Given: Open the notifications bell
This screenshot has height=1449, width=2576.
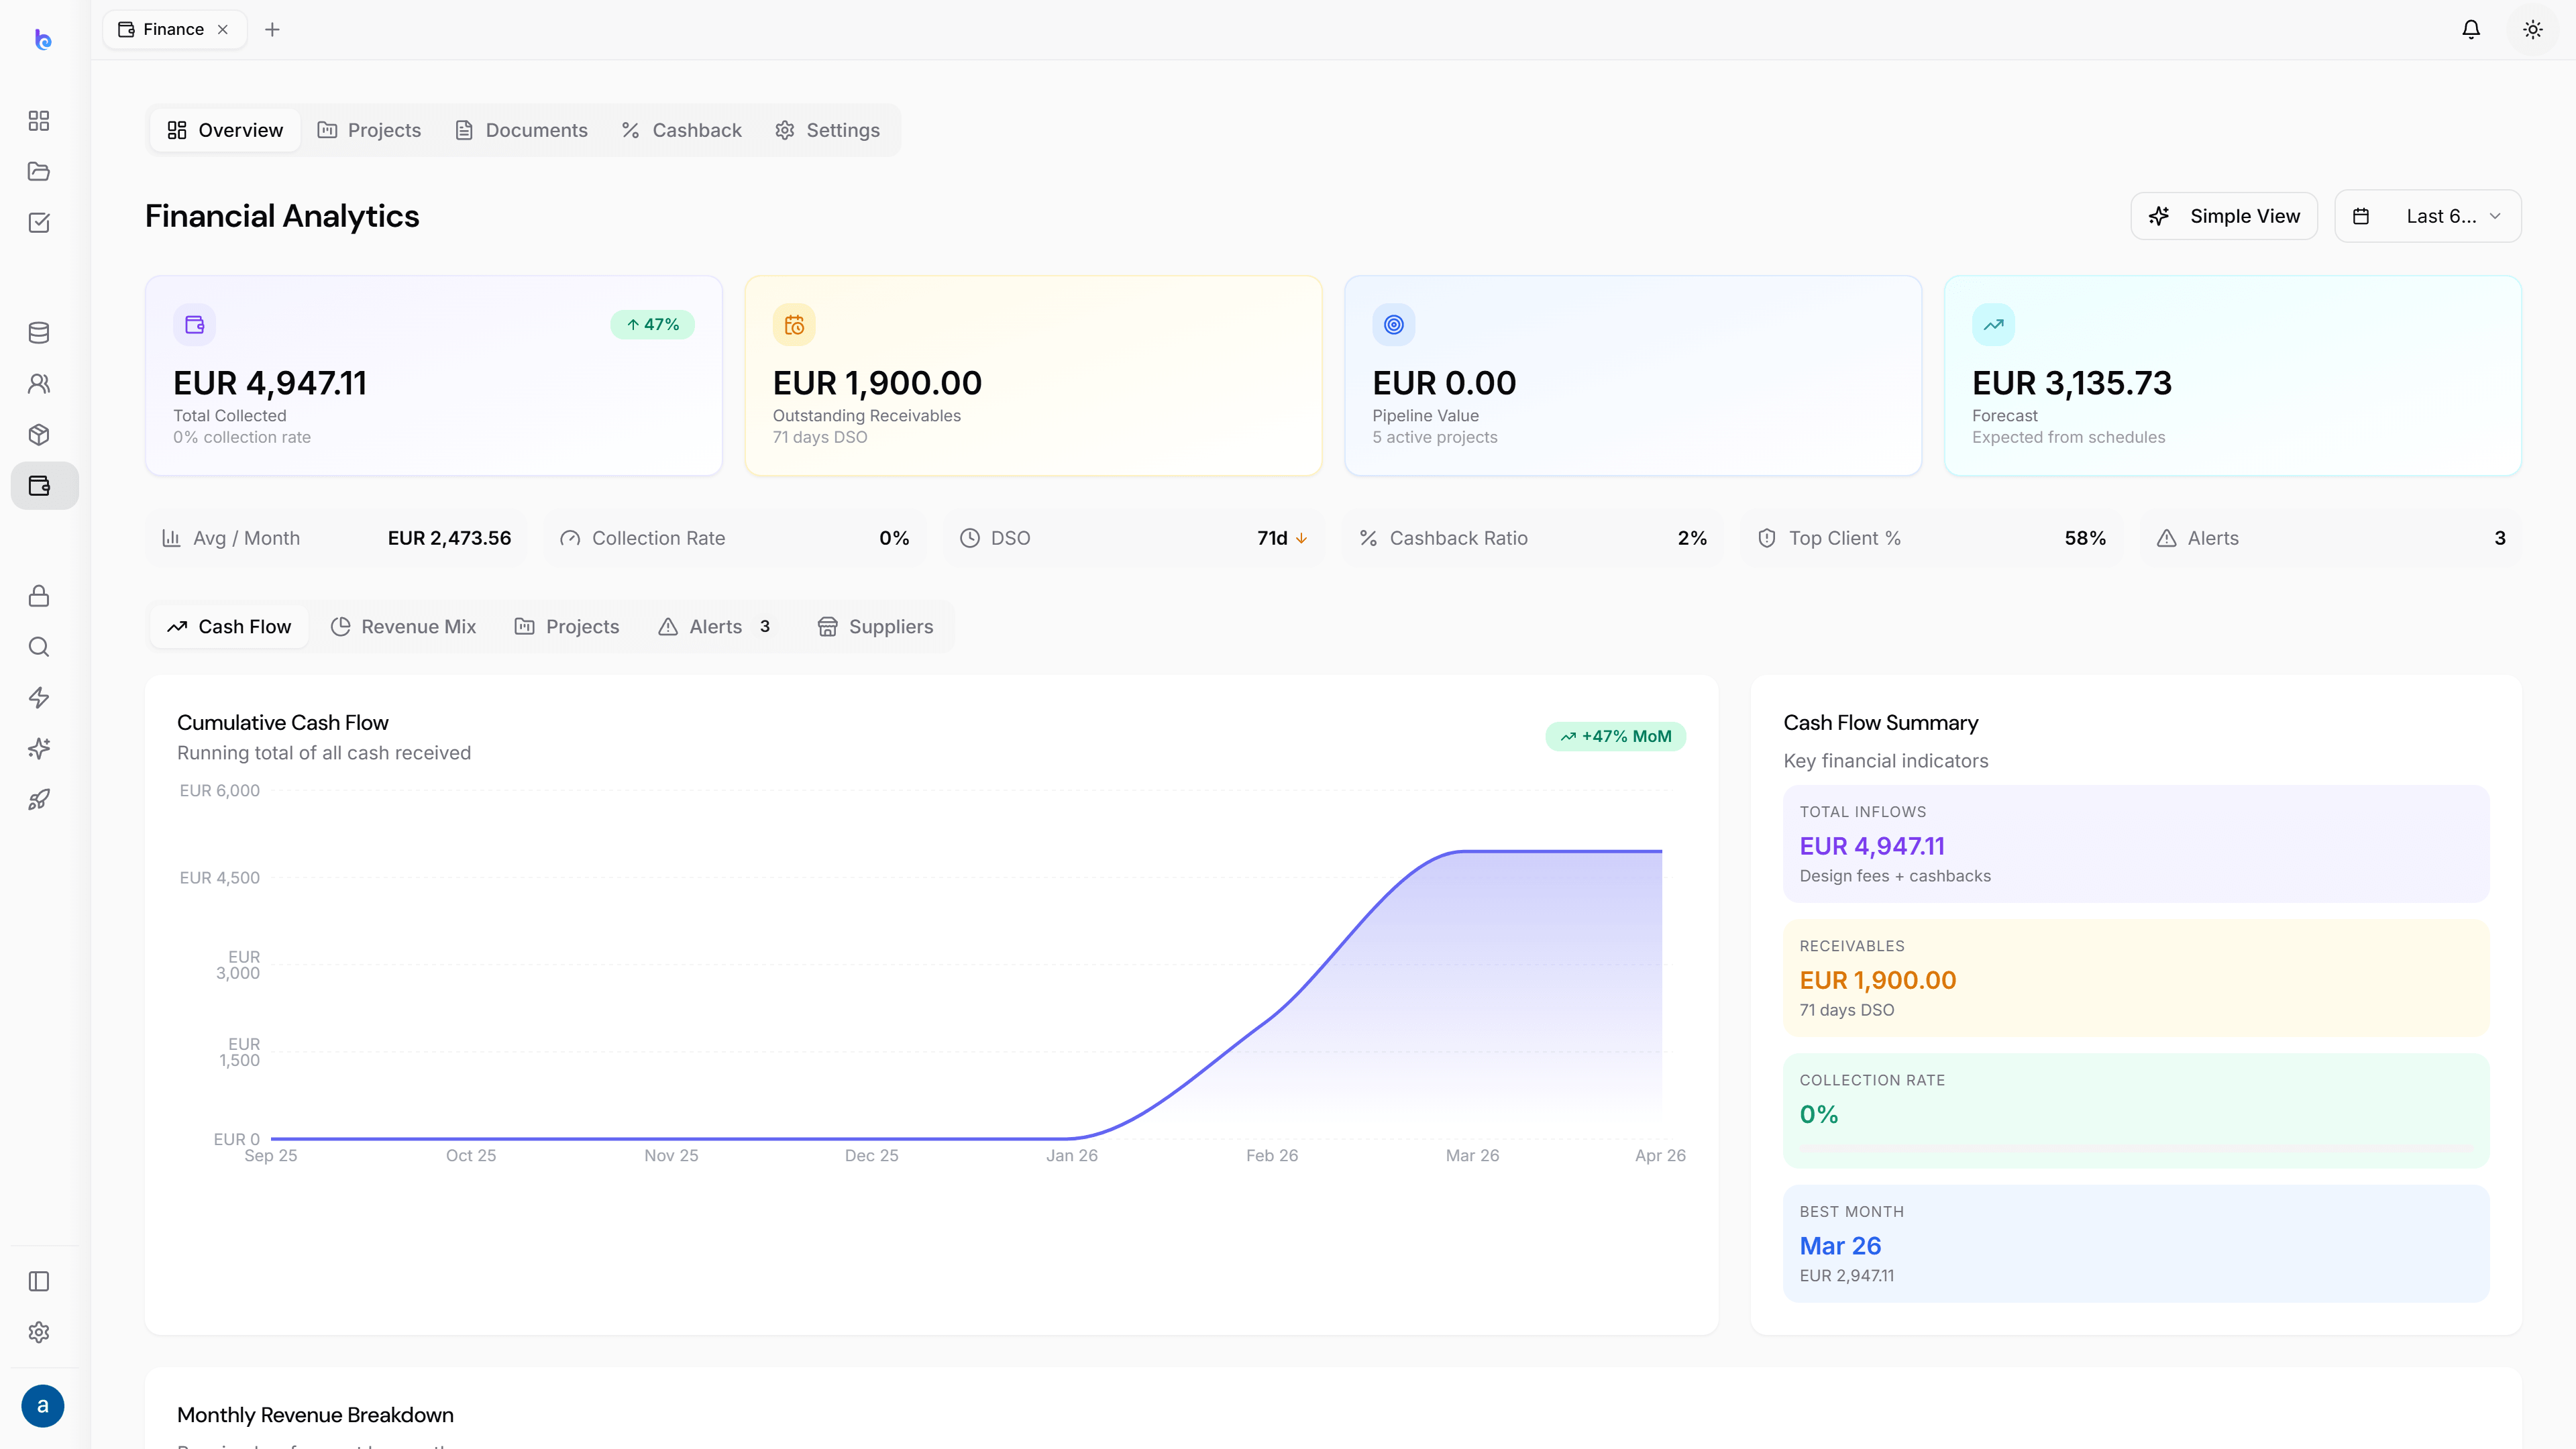Looking at the screenshot, I should coord(2471,29).
